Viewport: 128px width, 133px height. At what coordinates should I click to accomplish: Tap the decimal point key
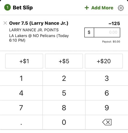(x=21, y=122)
